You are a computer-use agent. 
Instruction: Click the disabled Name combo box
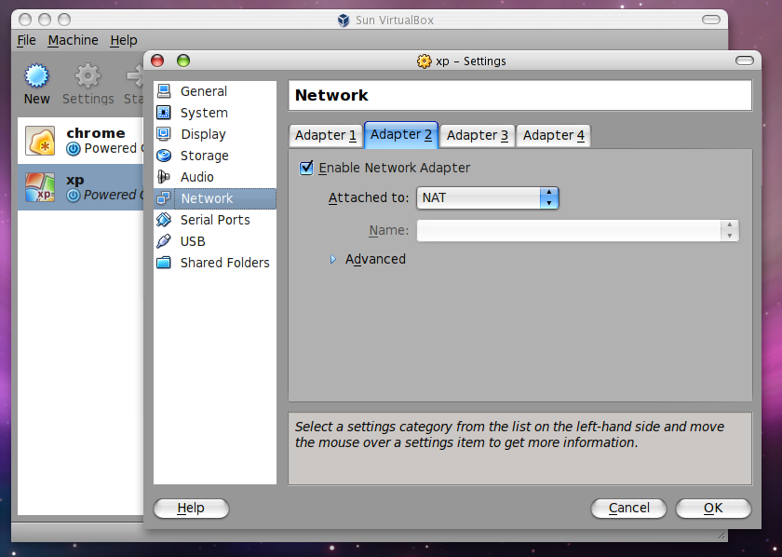pos(576,230)
